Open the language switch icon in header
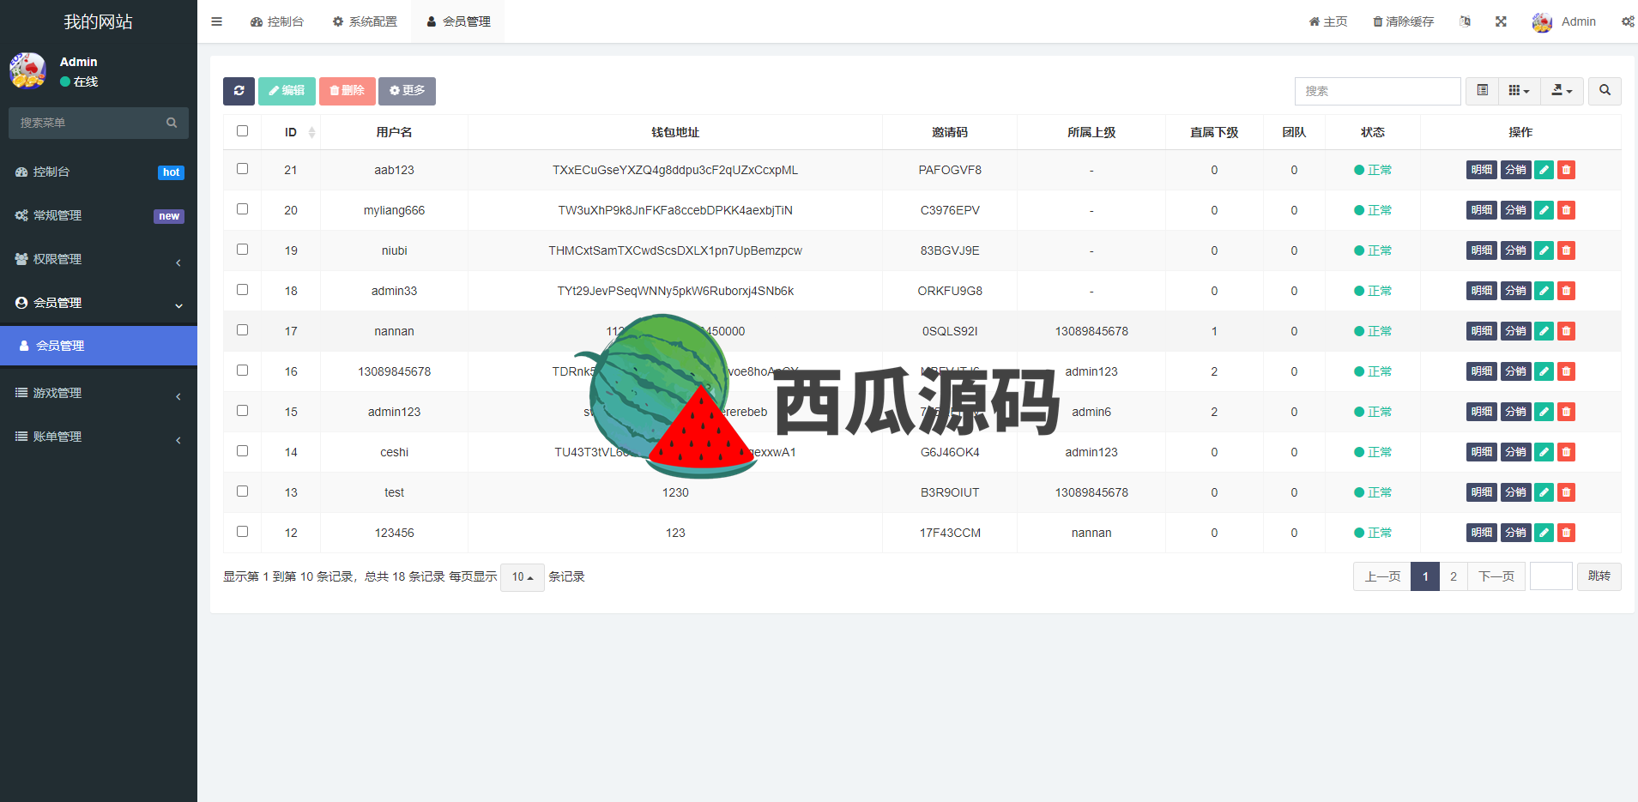This screenshot has height=802, width=1638. (x=1465, y=21)
